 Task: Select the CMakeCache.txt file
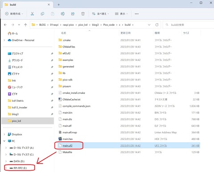coord(70,100)
